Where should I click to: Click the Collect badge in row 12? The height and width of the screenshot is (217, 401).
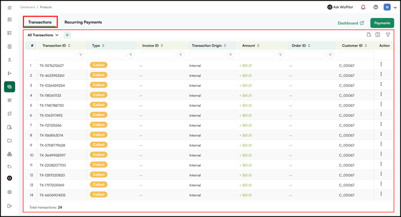click(x=99, y=175)
